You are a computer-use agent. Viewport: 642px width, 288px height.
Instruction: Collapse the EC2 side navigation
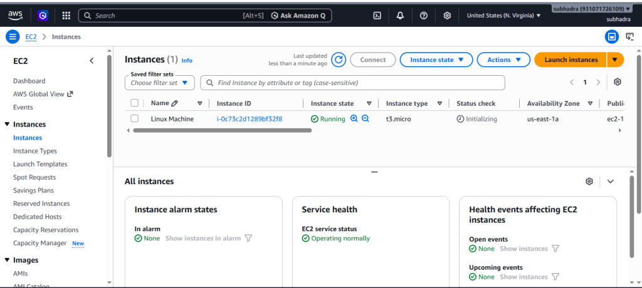(x=92, y=61)
